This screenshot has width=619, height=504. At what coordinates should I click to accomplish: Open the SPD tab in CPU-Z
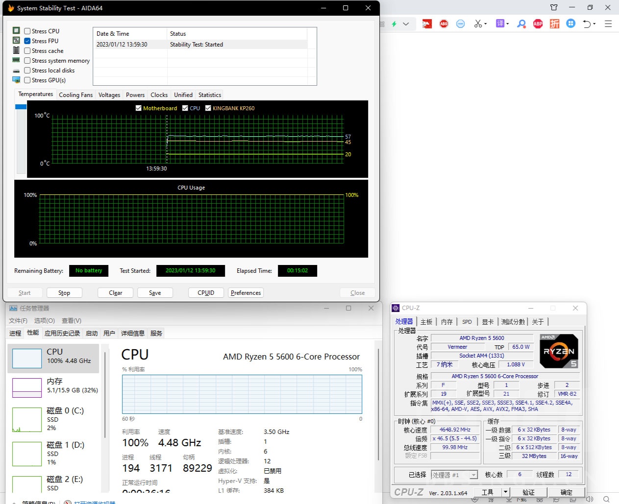(x=467, y=322)
